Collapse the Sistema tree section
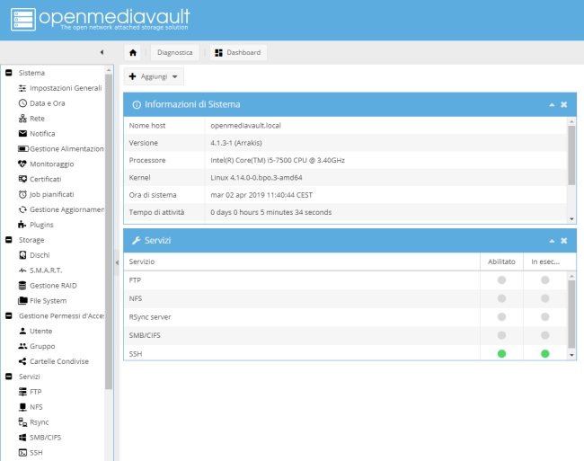 click(9, 73)
